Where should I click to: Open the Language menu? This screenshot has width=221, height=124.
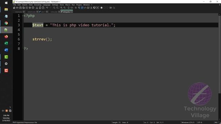tap(47, 5)
